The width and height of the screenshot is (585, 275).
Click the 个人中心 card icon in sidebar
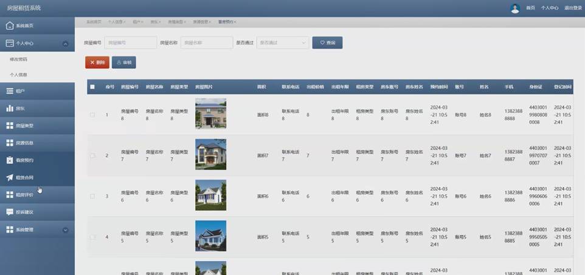pyautogui.click(x=10, y=43)
